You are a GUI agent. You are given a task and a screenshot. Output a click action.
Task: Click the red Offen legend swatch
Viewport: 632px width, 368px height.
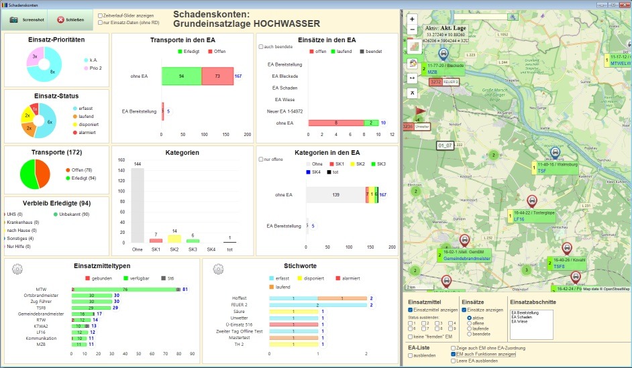209,52
